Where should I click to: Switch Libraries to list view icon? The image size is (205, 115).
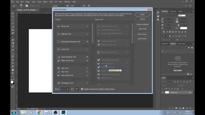[x=192, y=48]
